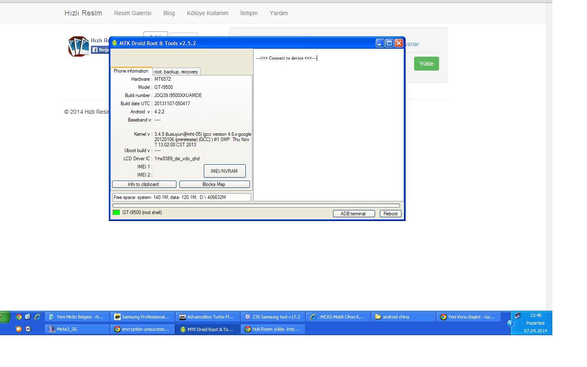Viewport: 587px width, 367px height.
Task: Click the Hızlı Resim site logo image
Action: (78, 46)
